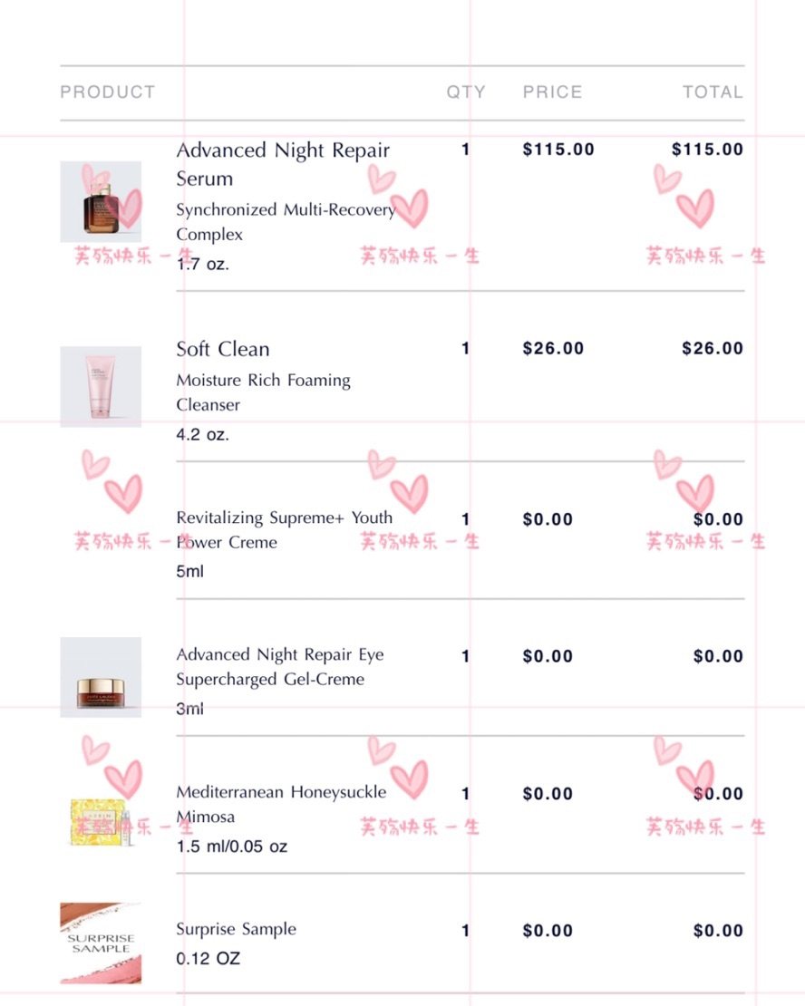This screenshot has width=805, height=1006.
Task: Click the TOTAL column header
Action: [713, 92]
